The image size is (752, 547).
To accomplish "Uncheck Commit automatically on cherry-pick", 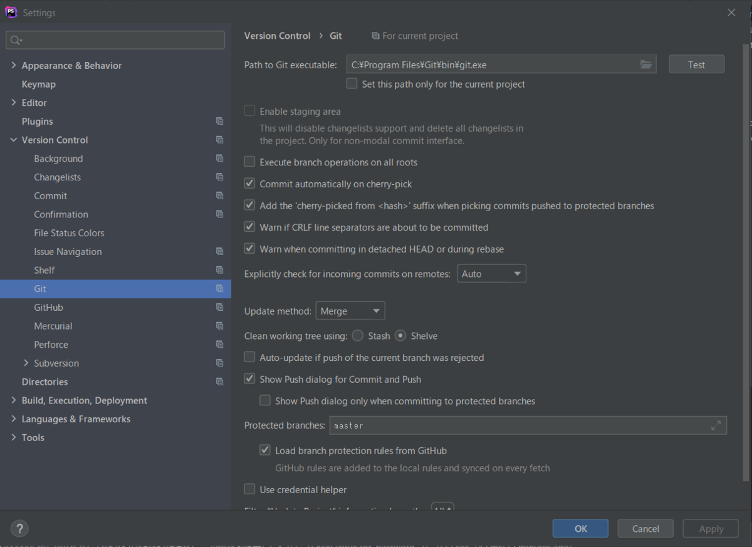I will pos(249,184).
